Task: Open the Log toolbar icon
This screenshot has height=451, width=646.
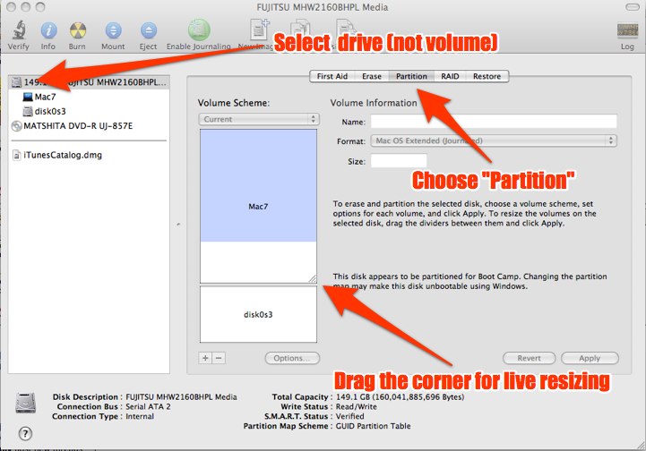Action: point(627,30)
